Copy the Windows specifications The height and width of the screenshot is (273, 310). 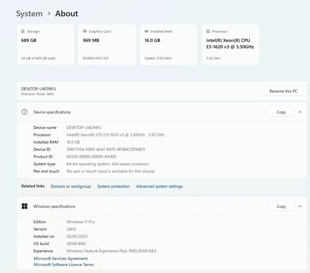click(281, 206)
